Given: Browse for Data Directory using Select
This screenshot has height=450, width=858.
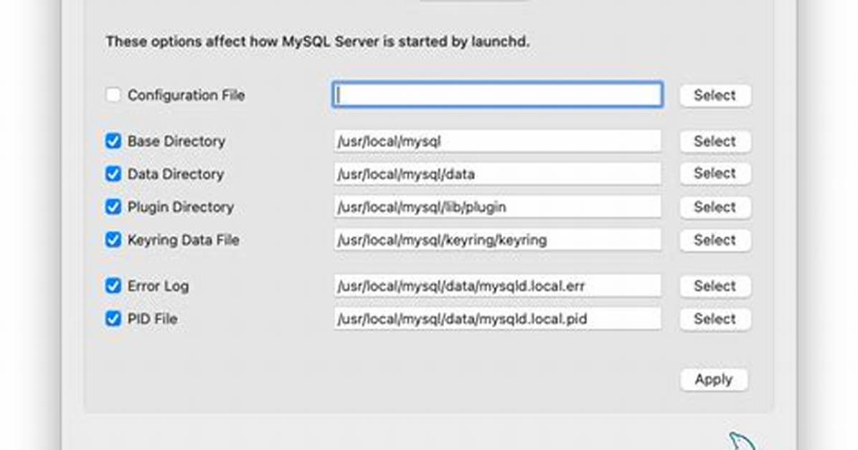Looking at the screenshot, I should (715, 173).
